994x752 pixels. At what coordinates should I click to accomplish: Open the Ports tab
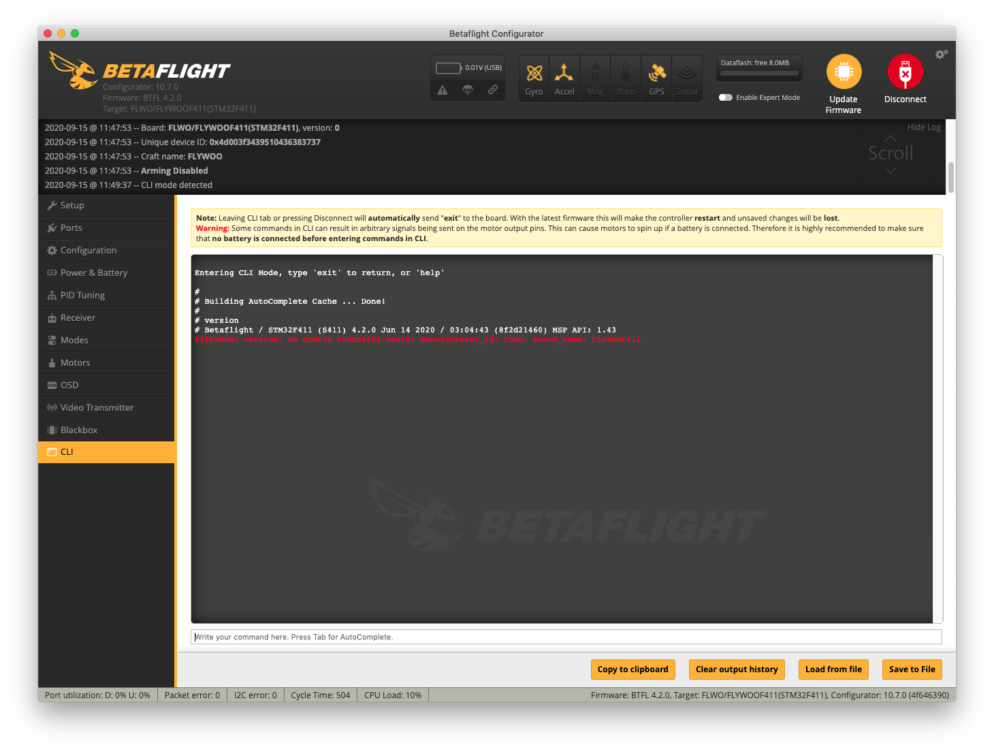tap(107, 228)
